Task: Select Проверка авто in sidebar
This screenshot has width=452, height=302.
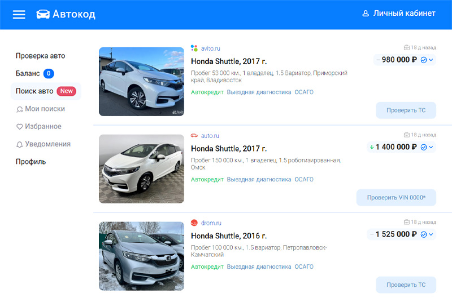Action: pos(40,56)
